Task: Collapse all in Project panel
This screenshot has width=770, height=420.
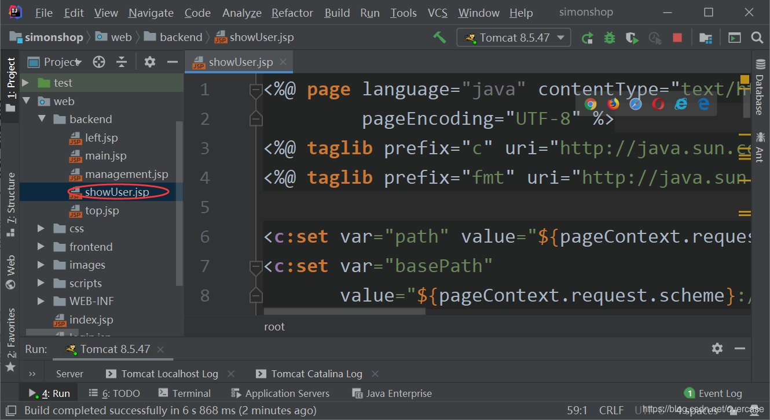Action: 121,62
